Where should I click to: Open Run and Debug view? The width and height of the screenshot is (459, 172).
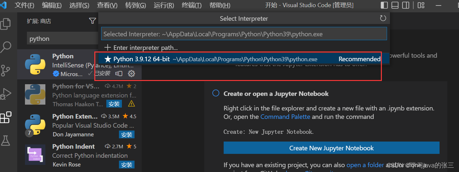click(6, 94)
